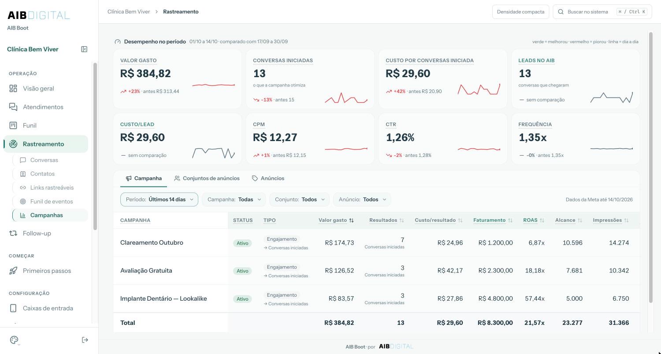
Task: Sort by the ROAS column
Action: pyautogui.click(x=534, y=220)
